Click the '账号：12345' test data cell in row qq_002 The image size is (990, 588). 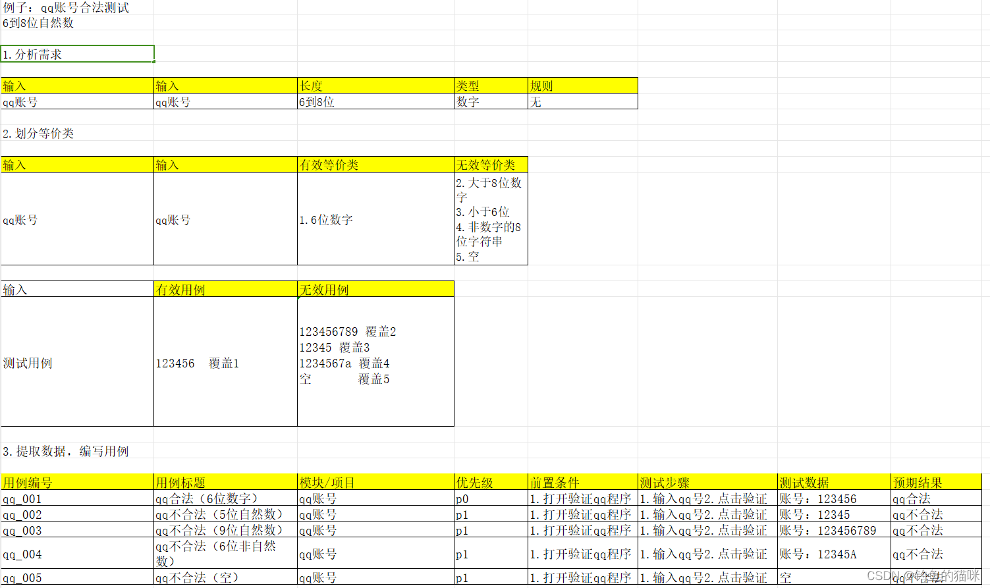[x=834, y=514]
